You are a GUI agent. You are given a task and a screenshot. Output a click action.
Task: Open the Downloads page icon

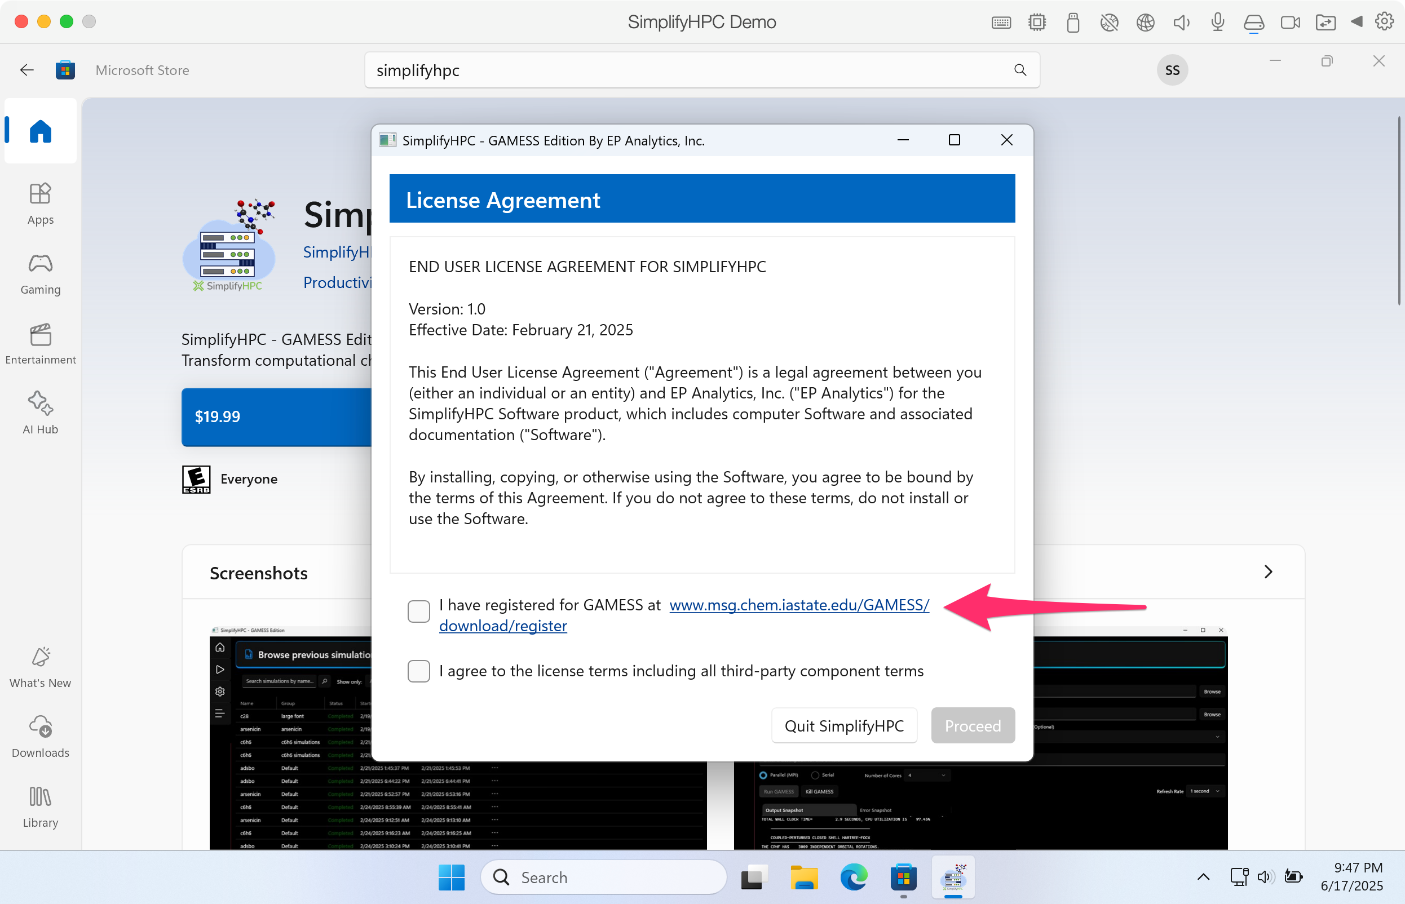40,726
